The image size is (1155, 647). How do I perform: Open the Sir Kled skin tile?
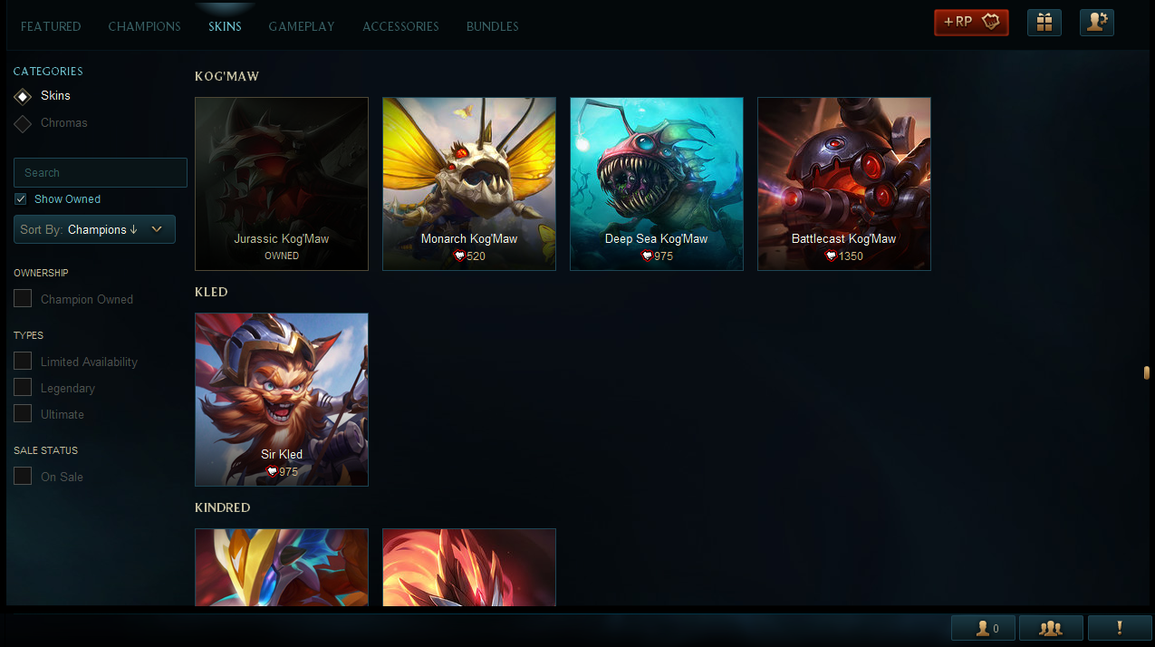click(x=282, y=400)
